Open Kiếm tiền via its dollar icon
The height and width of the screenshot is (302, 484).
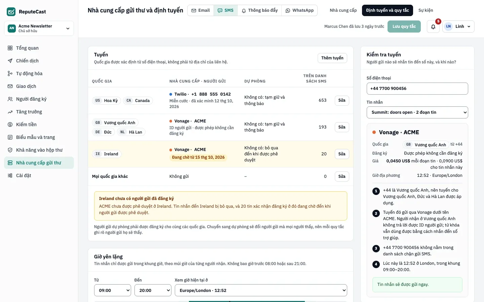10,124
